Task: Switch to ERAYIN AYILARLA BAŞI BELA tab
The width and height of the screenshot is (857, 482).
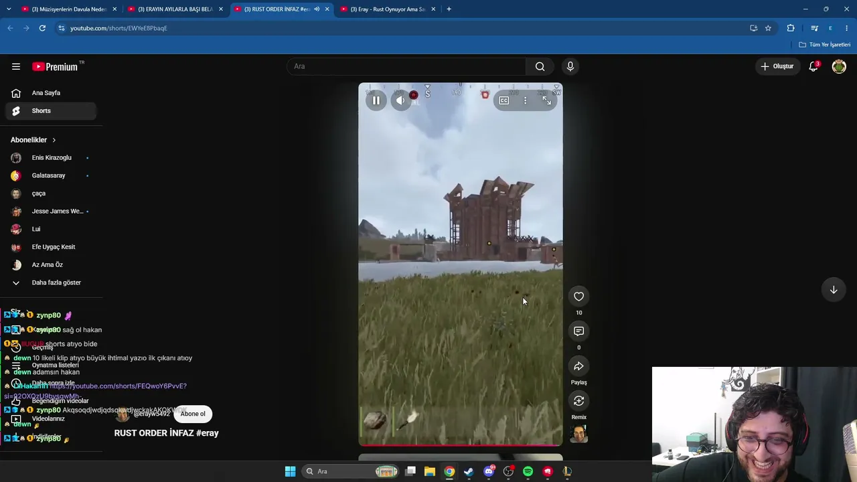Action: [174, 9]
